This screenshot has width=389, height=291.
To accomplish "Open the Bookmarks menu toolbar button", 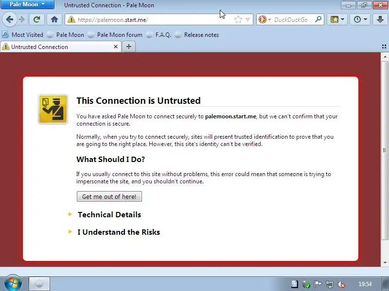I will [337, 19].
